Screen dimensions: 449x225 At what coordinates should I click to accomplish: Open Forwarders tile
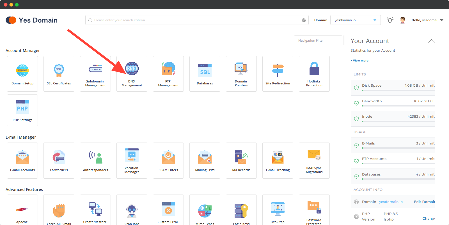(x=59, y=160)
